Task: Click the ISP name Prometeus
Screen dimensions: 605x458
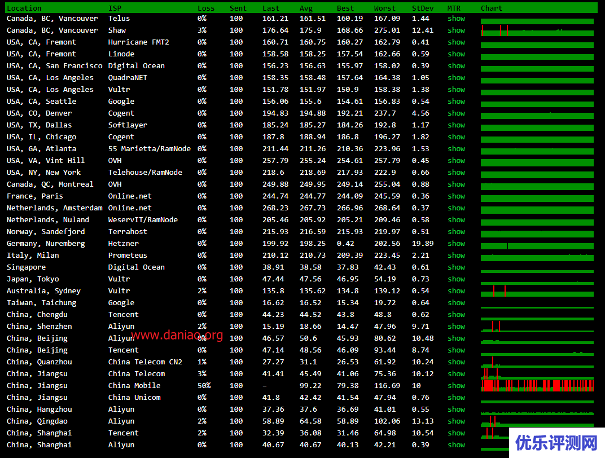Action: [x=128, y=256]
